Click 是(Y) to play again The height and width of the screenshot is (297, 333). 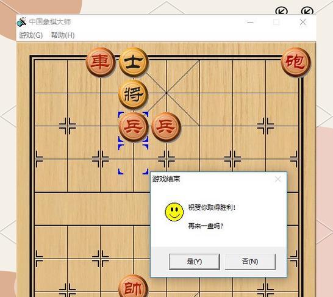pos(195,262)
